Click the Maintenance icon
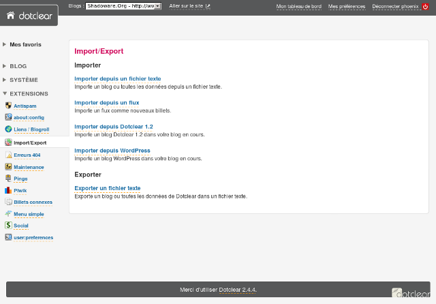The image size is (436, 304). (8, 166)
